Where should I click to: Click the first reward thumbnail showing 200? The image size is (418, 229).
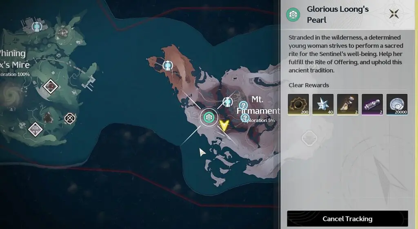[x=298, y=104]
